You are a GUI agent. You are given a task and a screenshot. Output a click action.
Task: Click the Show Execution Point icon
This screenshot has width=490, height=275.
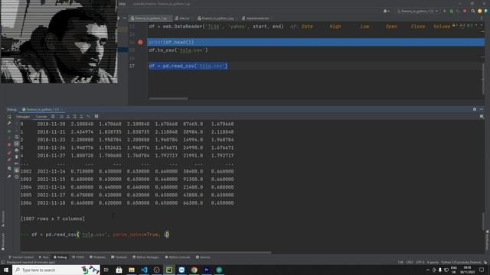[53, 116]
